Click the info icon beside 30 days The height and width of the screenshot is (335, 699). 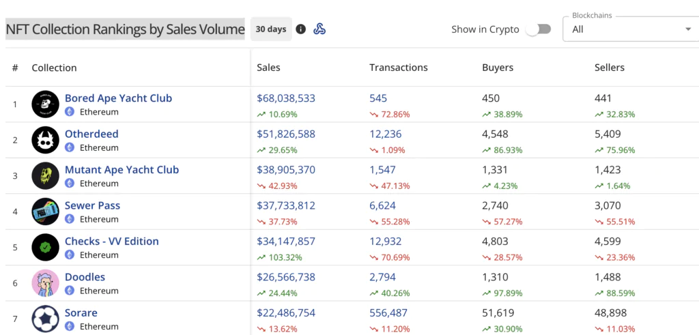301,29
